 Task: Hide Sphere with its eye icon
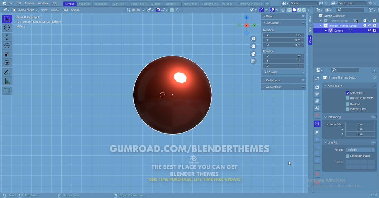pyautogui.click(x=370, y=31)
